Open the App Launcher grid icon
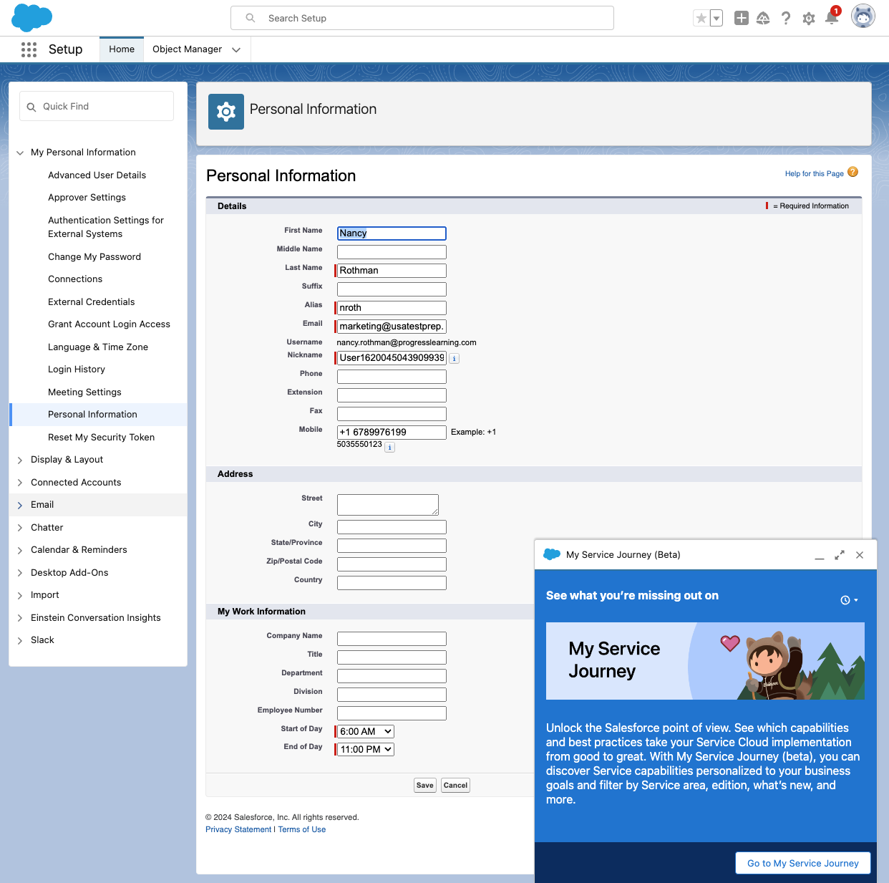This screenshot has width=889, height=883. [29, 49]
